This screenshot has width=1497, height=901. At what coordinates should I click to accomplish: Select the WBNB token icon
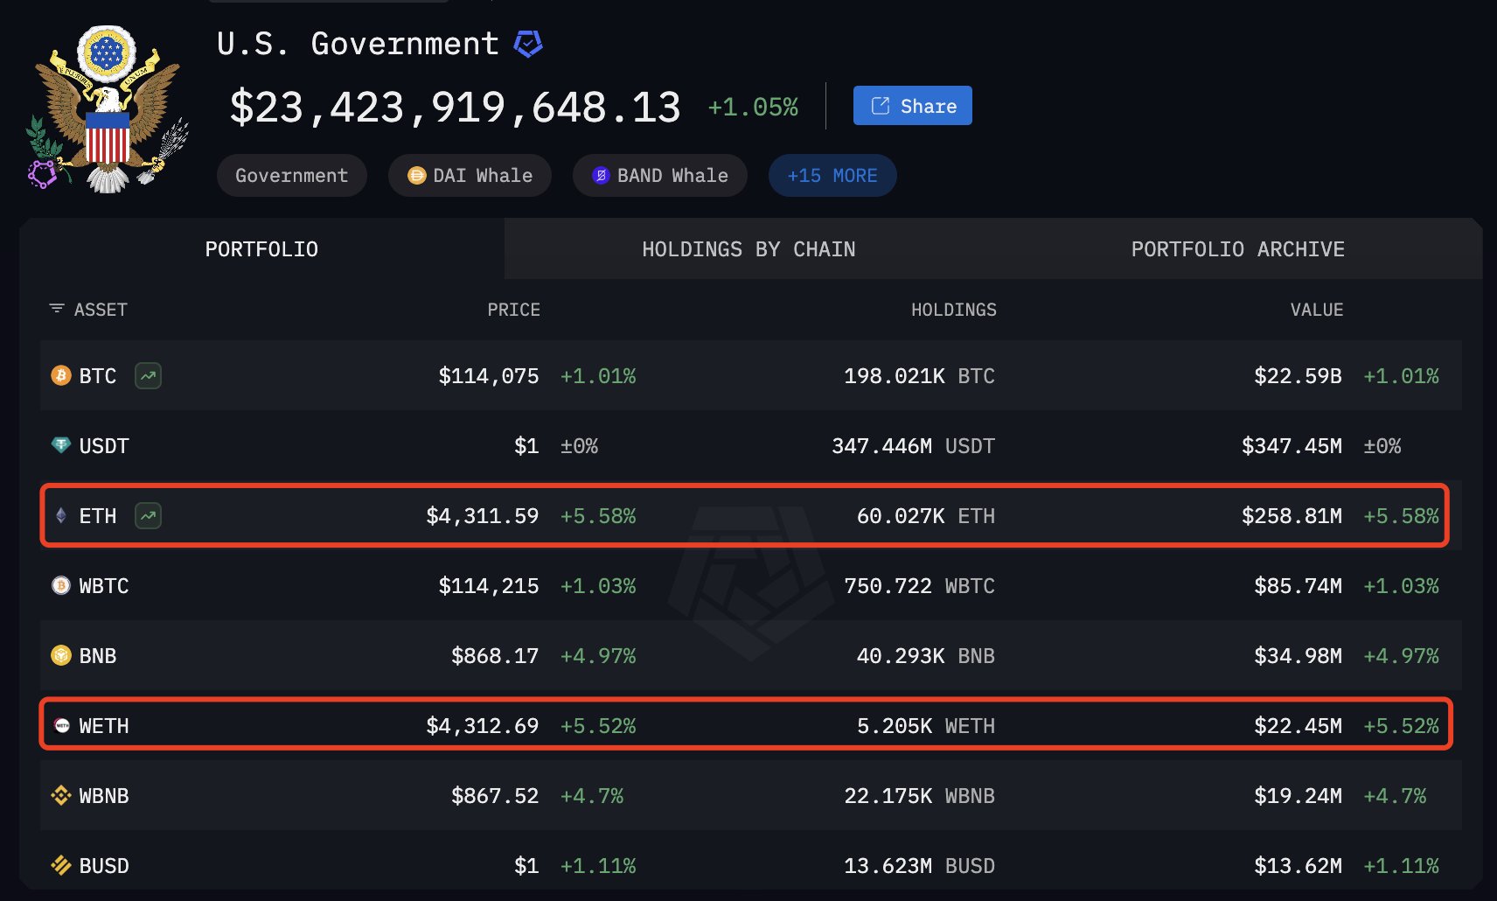point(59,795)
